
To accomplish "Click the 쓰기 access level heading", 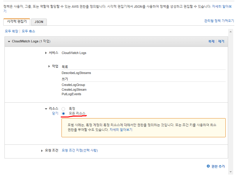I will click(x=65, y=79).
